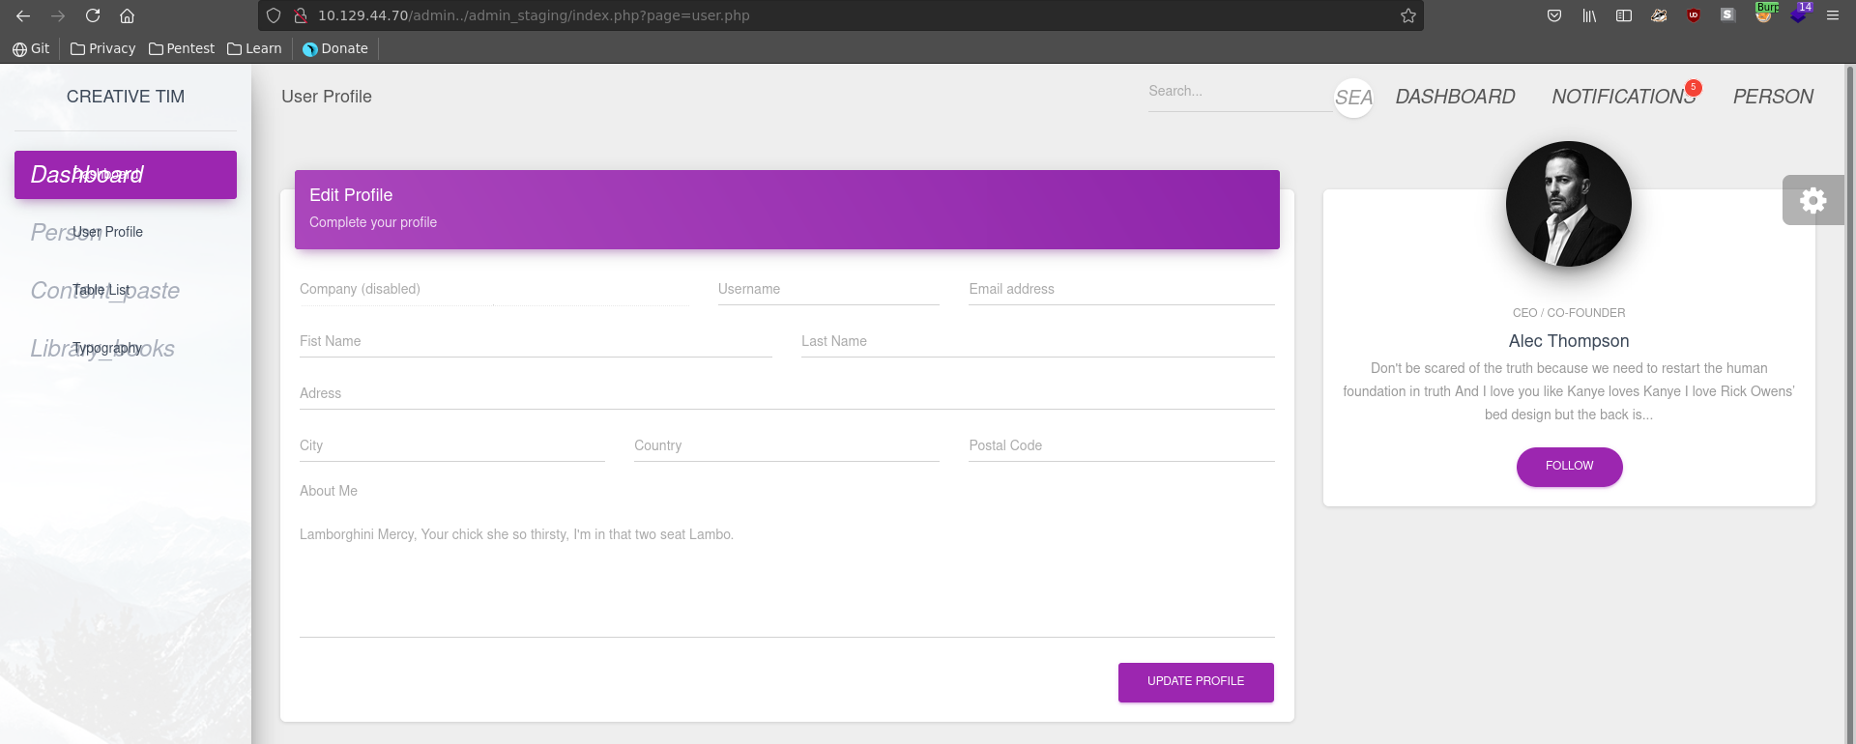Open the settings gear panel
The image size is (1856, 744).
pyautogui.click(x=1812, y=200)
